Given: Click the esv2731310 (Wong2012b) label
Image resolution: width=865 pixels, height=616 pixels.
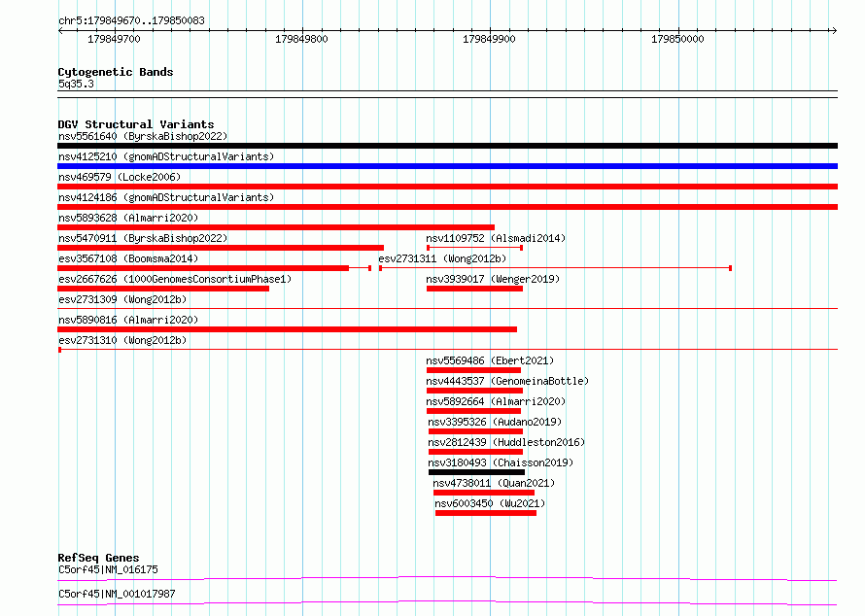Looking at the screenshot, I should (122, 340).
